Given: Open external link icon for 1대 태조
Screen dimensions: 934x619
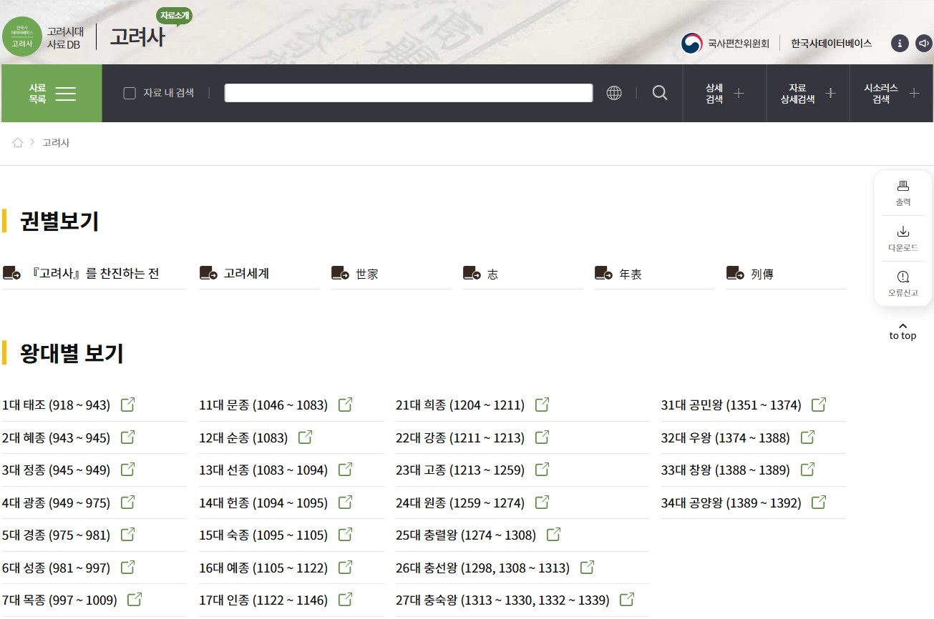Looking at the screenshot, I should (127, 405).
